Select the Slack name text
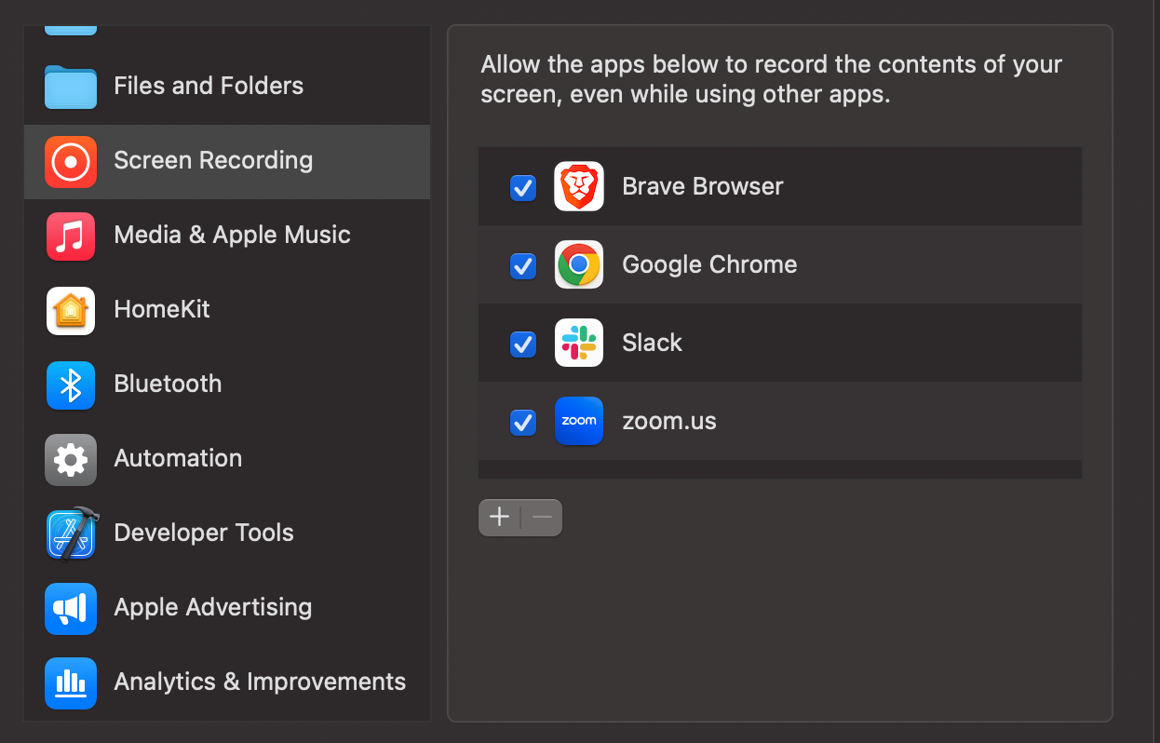Image resolution: width=1160 pixels, height=743 pixels. click(x=652, y=343)
